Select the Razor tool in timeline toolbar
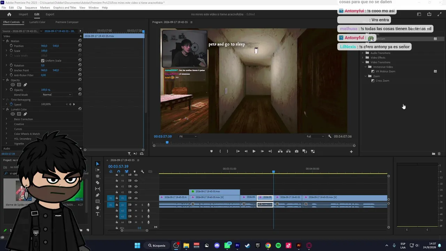This screenshot has height=251, width=446. pos(98,182)
